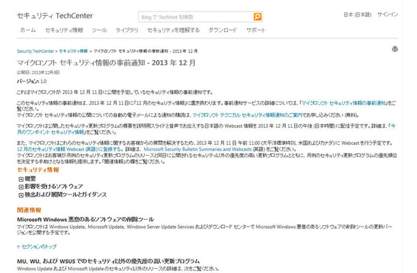Click the Security TechCenter breadcrumb link
This screenshot has height=273, width=417.
pyautogui.click(x=36, y=51)
